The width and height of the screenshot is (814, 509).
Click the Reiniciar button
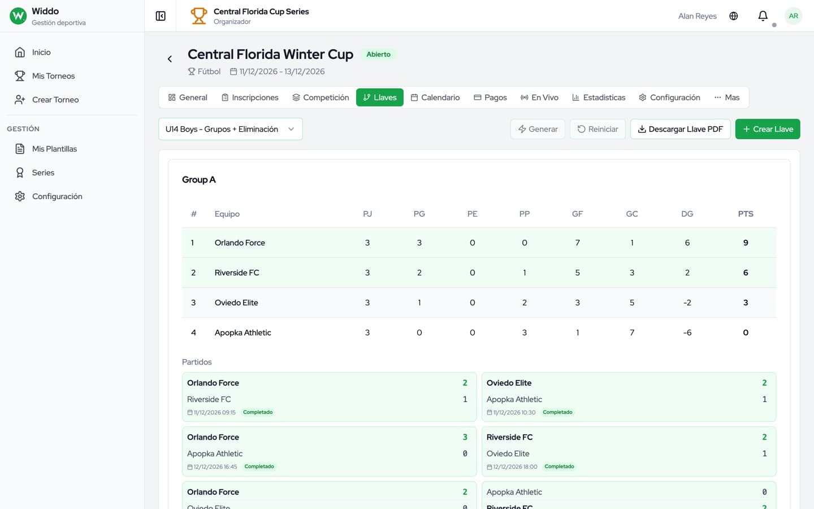pyautogui.click(x=597, y=129)
